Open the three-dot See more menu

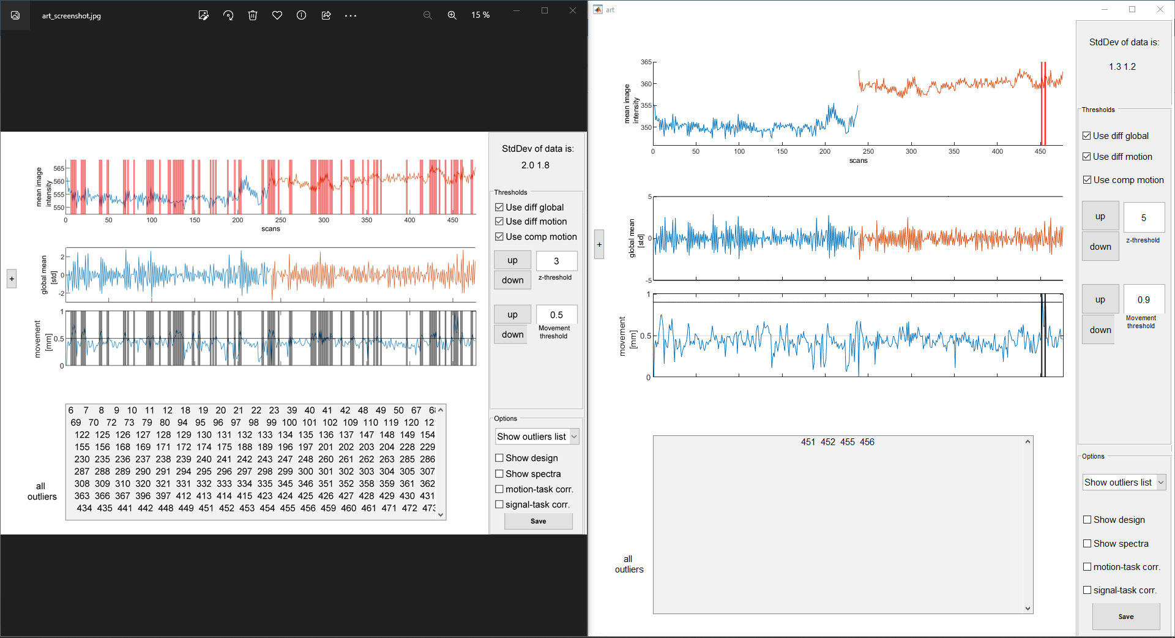[x=351, y=15]
